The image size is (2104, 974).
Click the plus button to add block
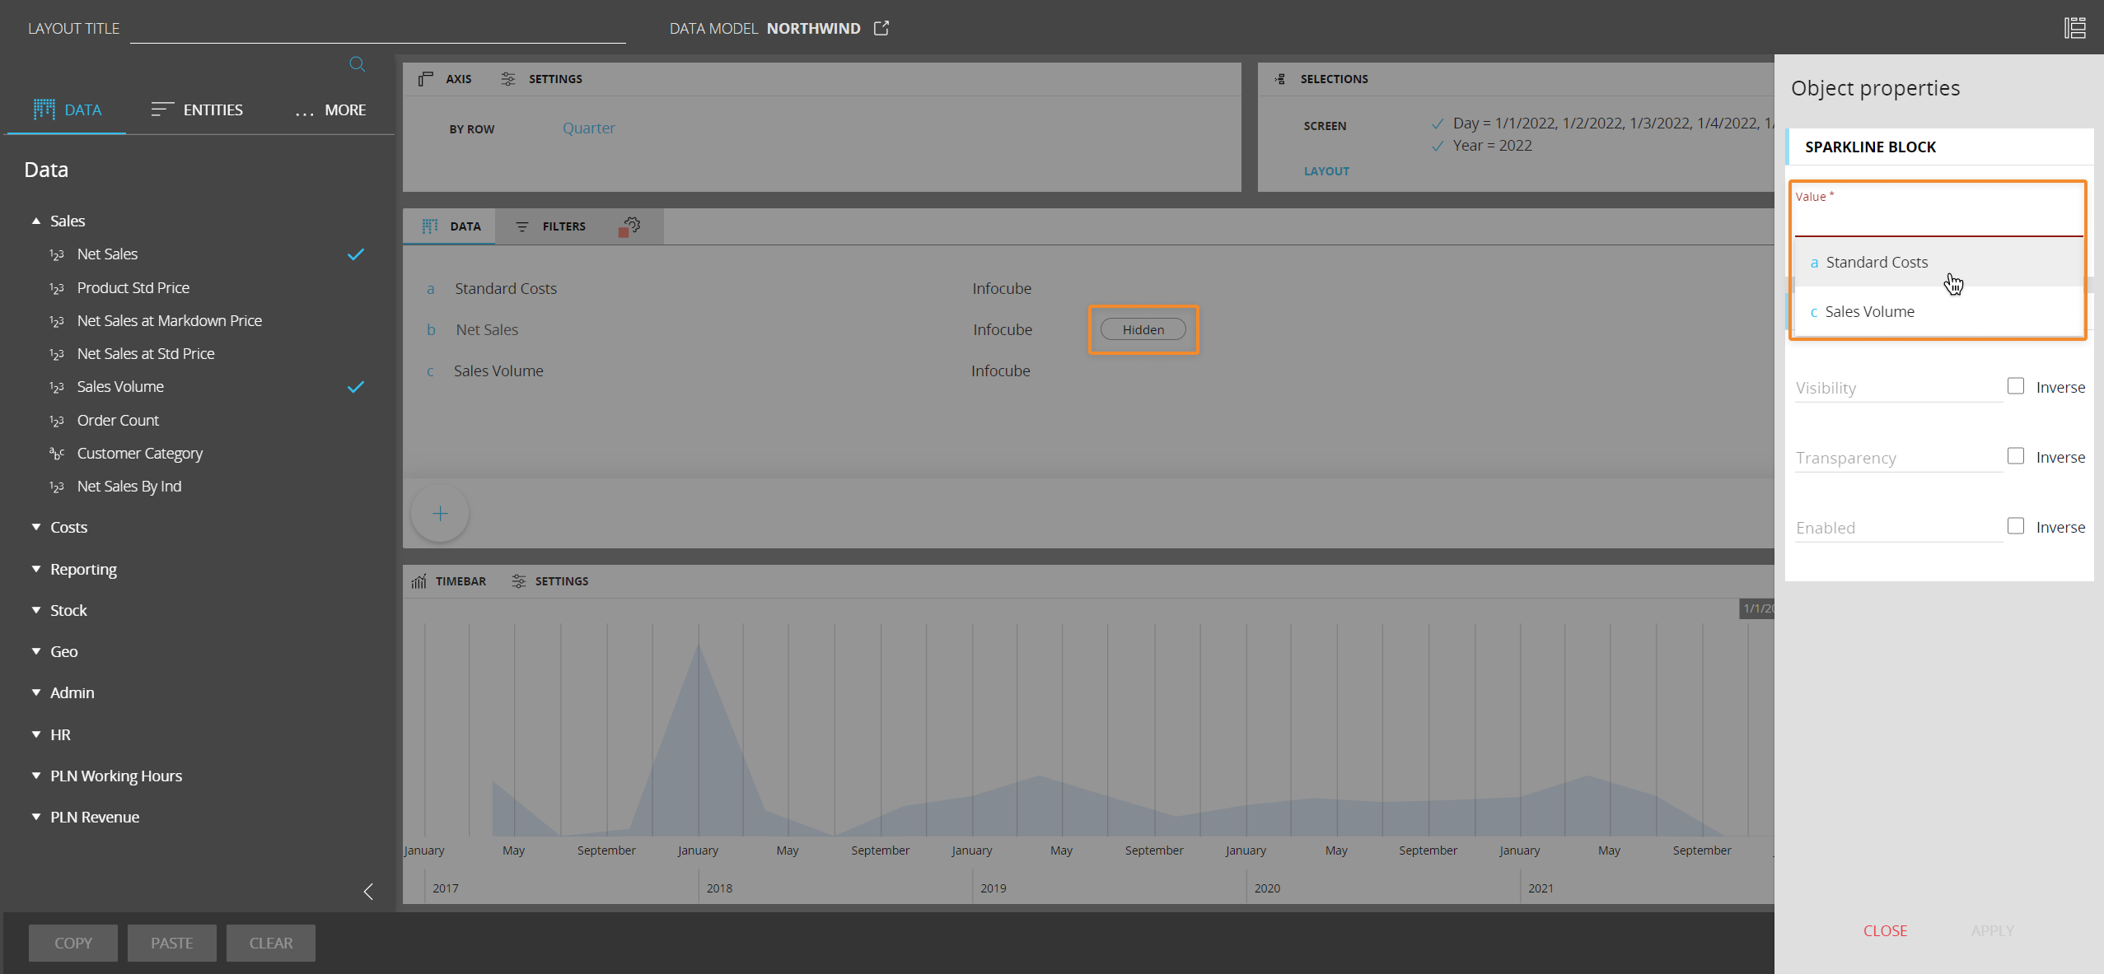440,514
